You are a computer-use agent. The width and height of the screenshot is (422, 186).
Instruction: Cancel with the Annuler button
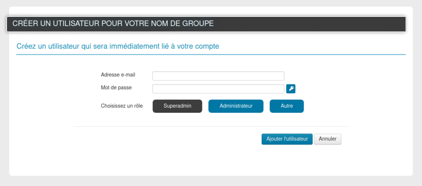pyautogui.click(x=328, y=139)
